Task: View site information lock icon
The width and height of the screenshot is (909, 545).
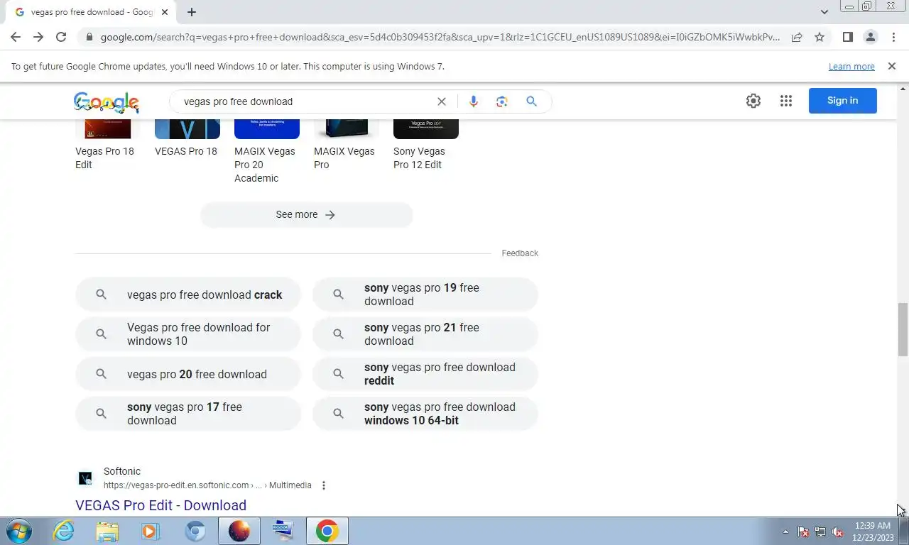Action: coord(89,37)
